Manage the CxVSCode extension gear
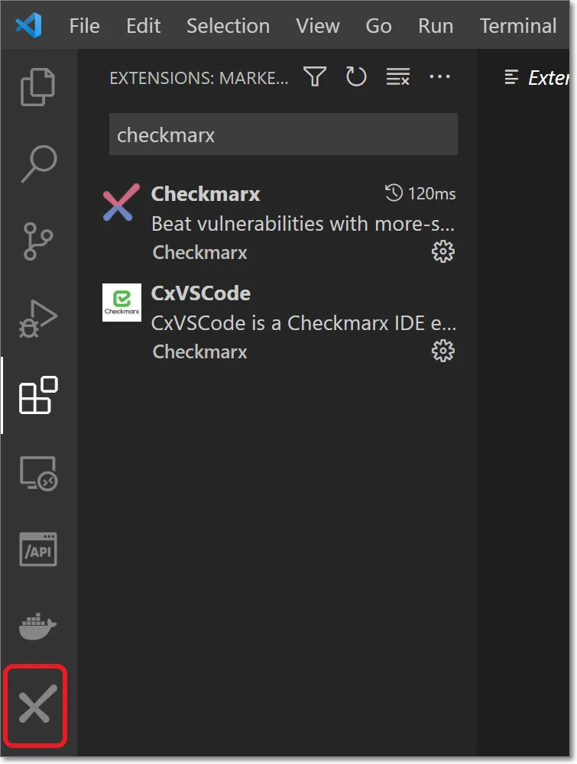The width and height of the screenshot is (577, 764). point(443,351)
